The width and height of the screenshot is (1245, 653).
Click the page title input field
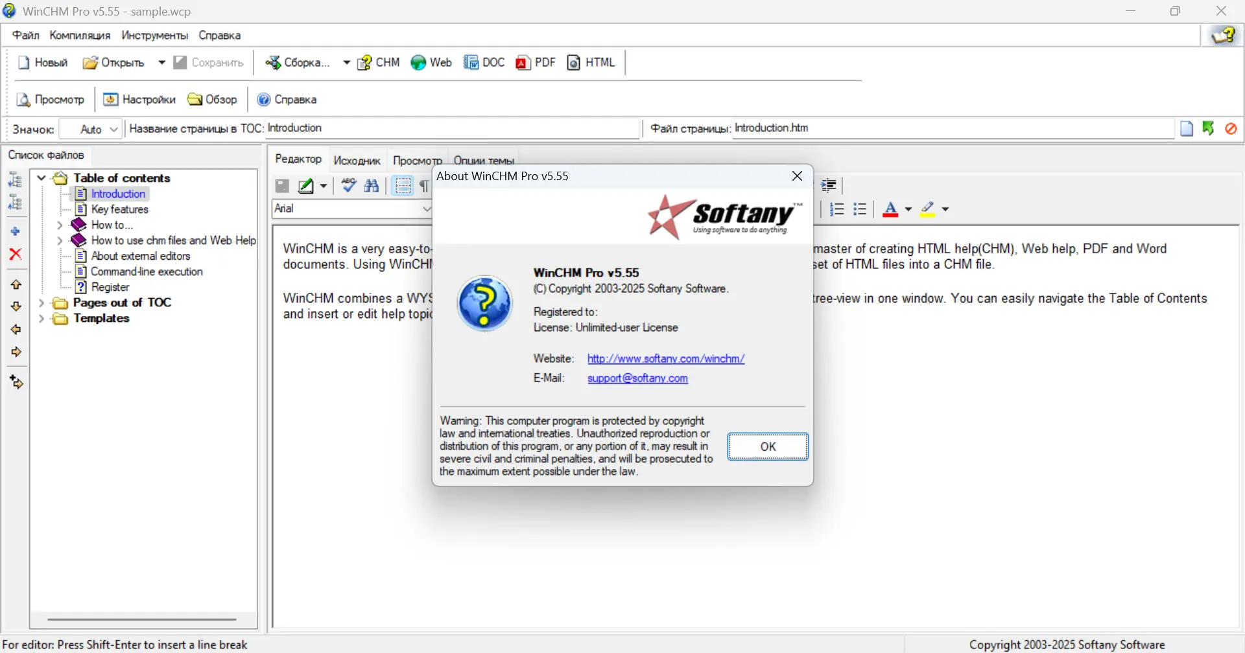pos(454,128)
